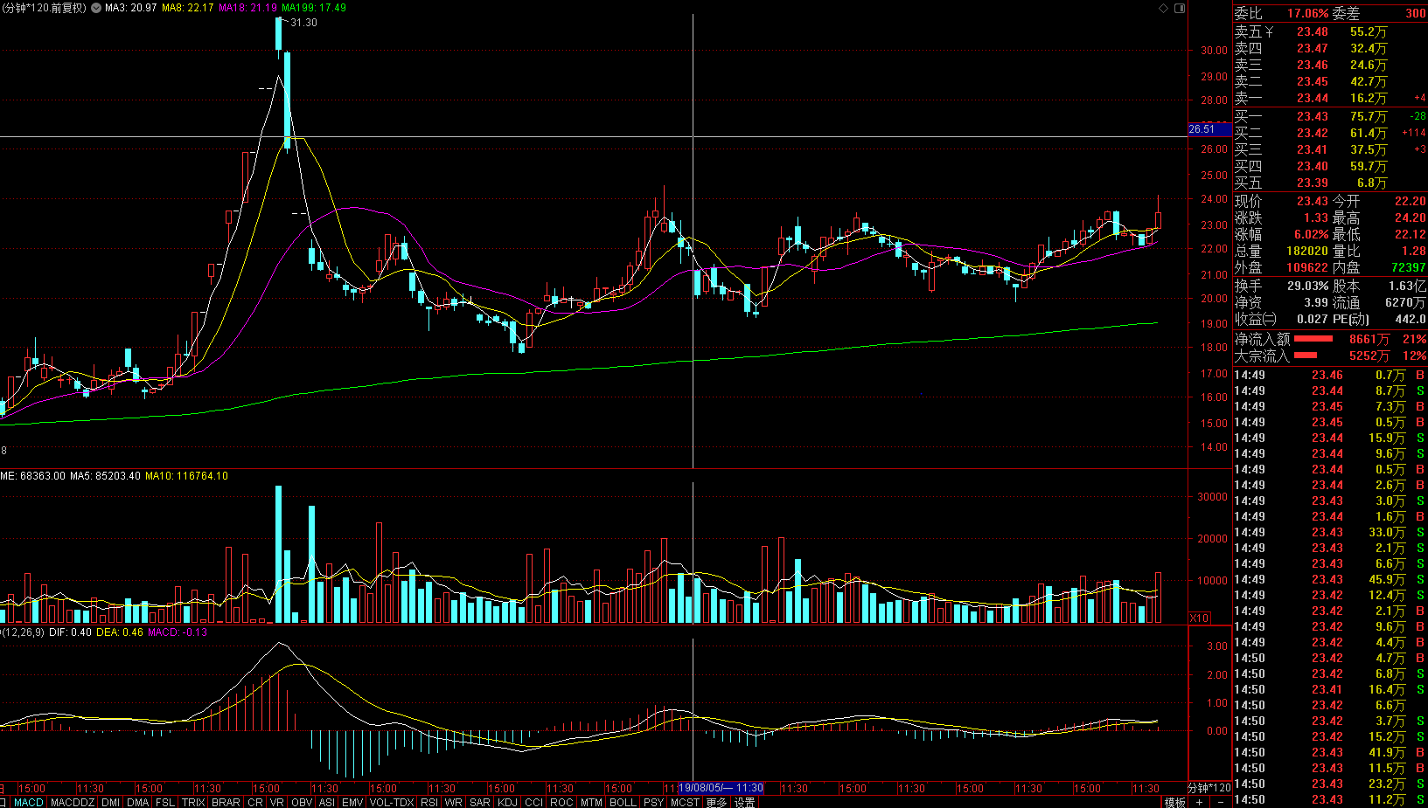Select the RSI indicator tab
This screenshot has height=808, width=1428.
coord(429,802)
